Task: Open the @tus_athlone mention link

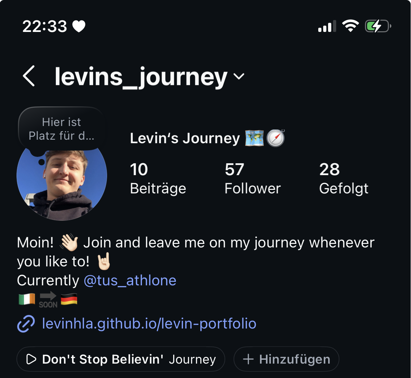Action: tap(130, 280)
